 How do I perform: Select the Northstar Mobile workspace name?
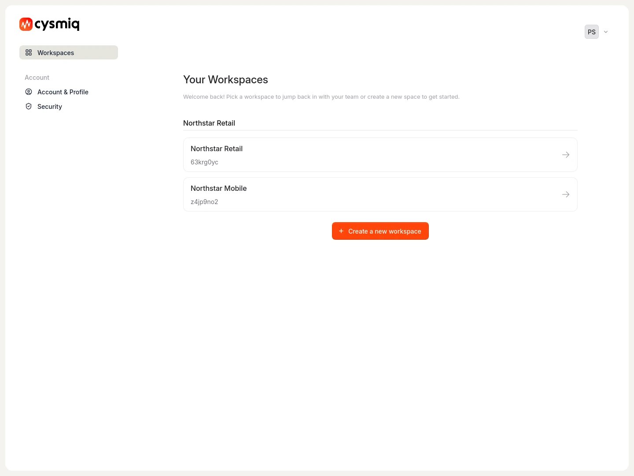pyautogui.click(x=219, y=188)
